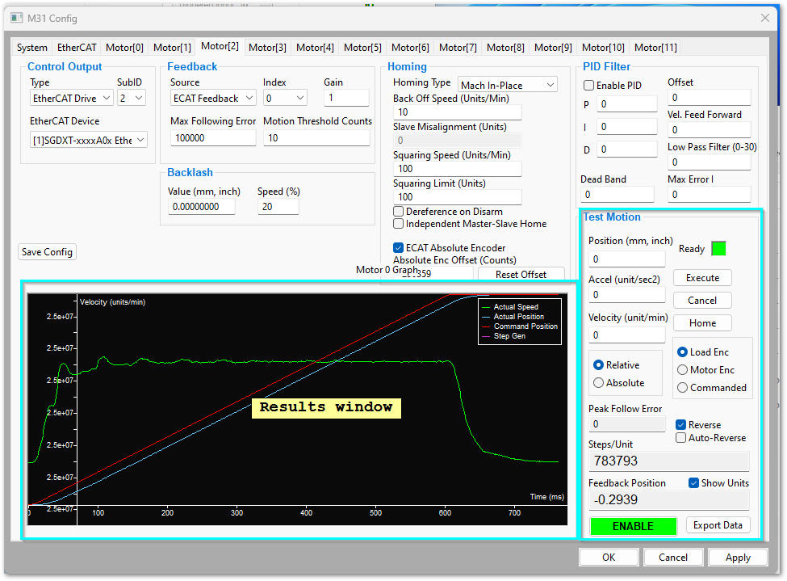Click the Save Config button

click(x=47, y=252)
